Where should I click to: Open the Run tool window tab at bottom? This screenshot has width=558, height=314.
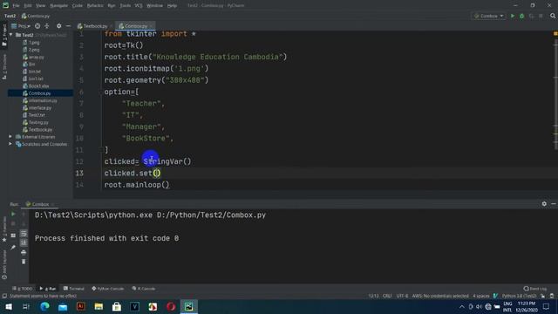click(48, 289)
